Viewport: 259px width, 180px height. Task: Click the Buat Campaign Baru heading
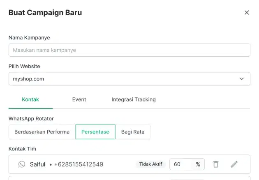(45, 13)
